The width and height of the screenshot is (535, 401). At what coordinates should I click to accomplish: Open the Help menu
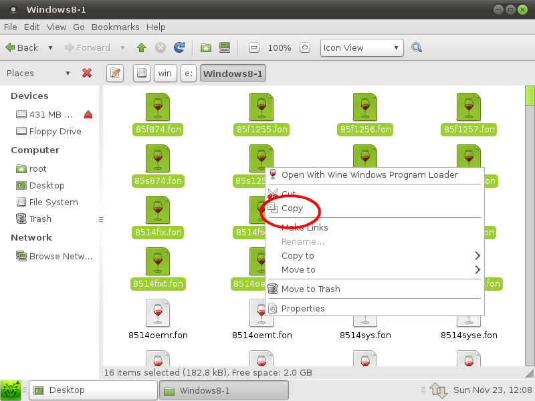click(156, 27)
